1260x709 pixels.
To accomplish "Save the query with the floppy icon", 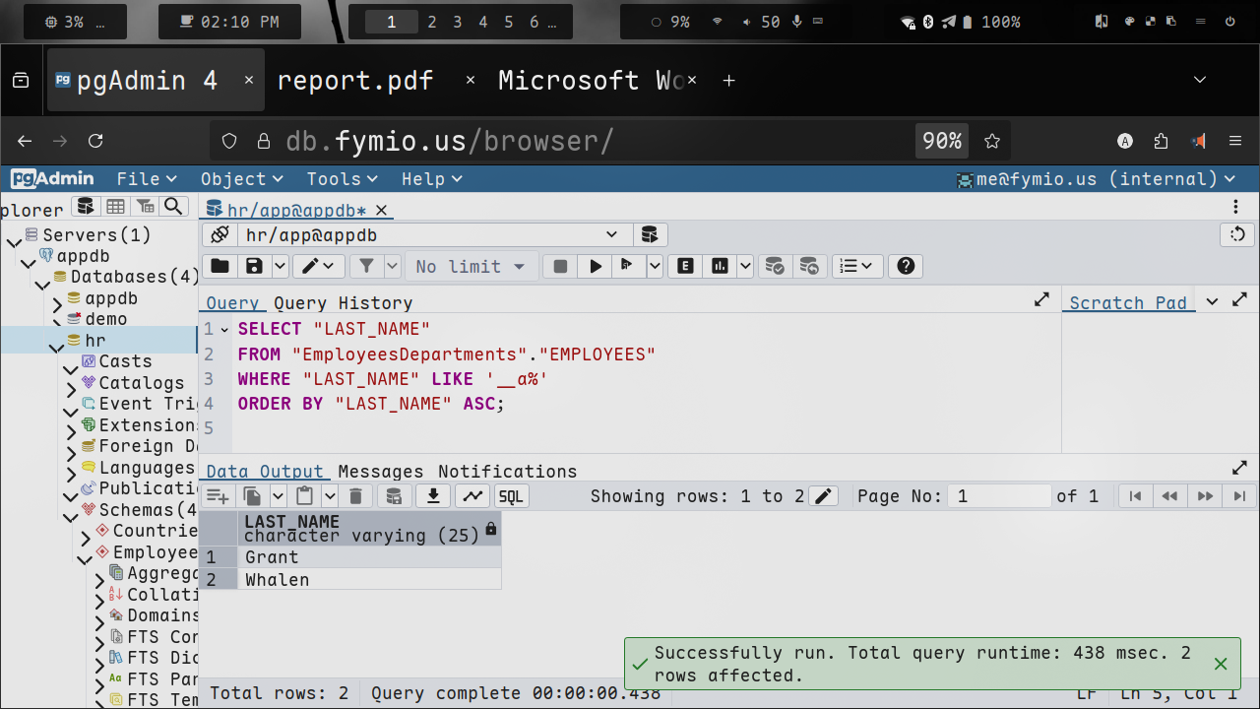I will pyautogui.click(x=254, y=266).
